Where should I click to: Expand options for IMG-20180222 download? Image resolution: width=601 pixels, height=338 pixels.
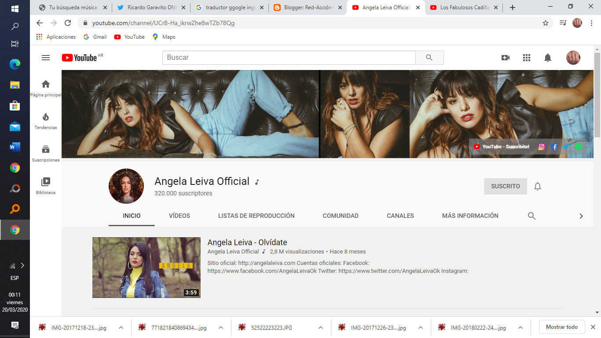point(520,327)
